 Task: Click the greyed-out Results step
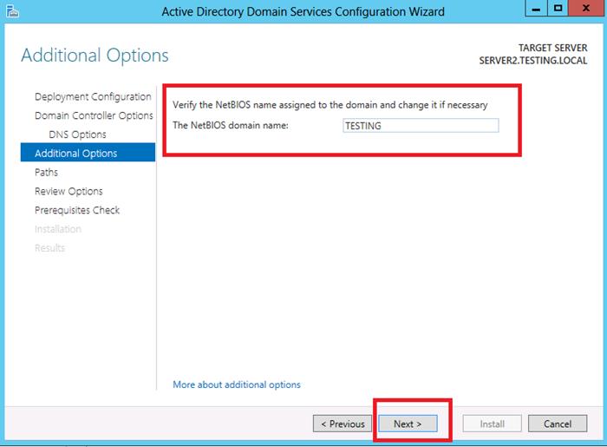[49, 248]
